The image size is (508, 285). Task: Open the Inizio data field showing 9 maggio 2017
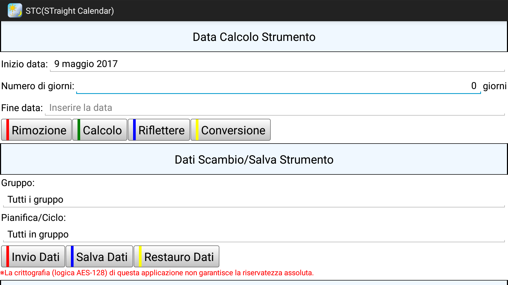click(x=277, y=64)
